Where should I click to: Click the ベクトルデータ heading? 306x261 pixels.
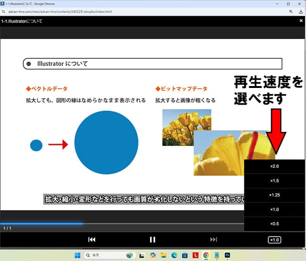(x=47, y=89)
